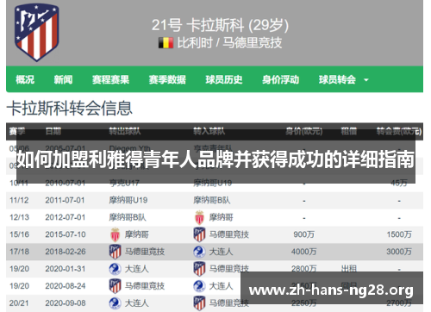Expand the 球员转会 dropdown arrow
431x312 pixels.
(366, 80)
